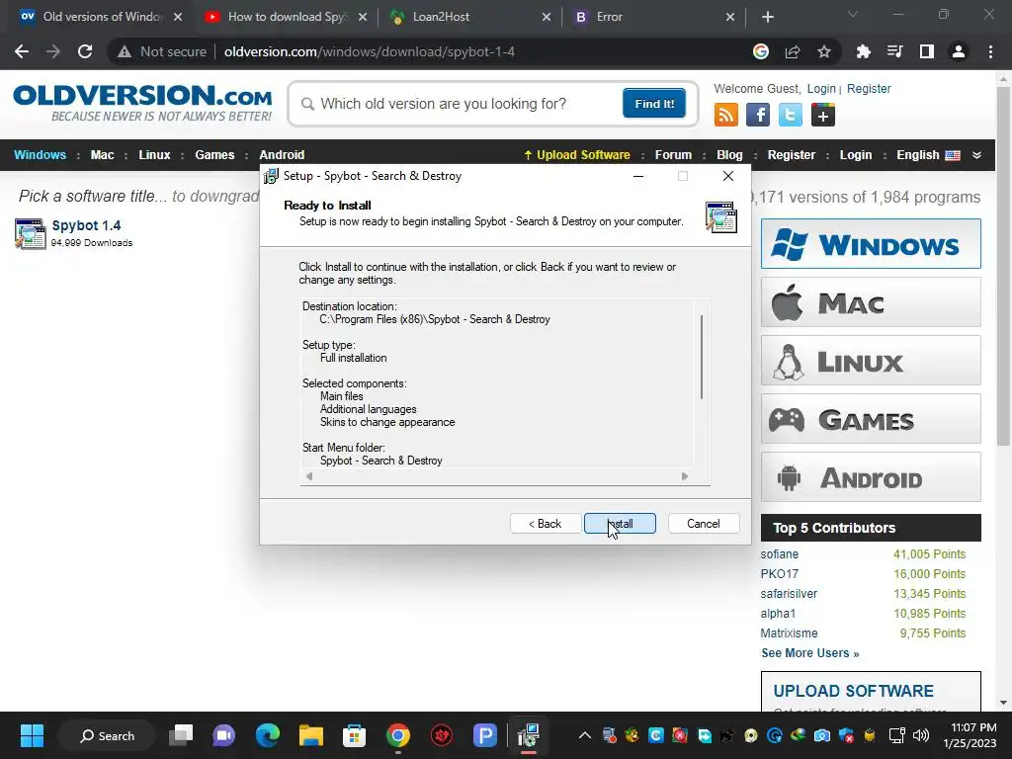Open Microsoft Edge from the taskbar
1012x759 pixels.
click(x=268, y=735)
